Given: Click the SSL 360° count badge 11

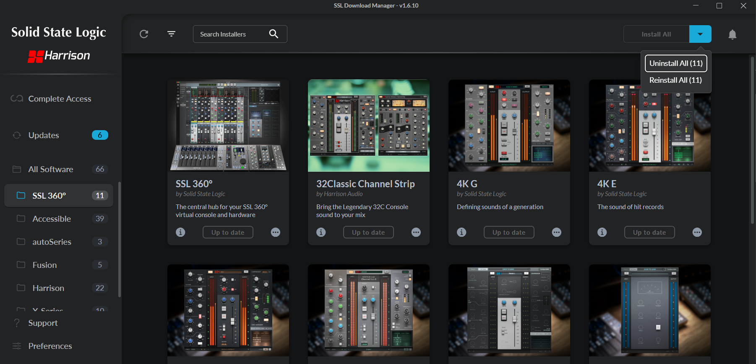Looking at the screenshot, I should pos(100,196).
